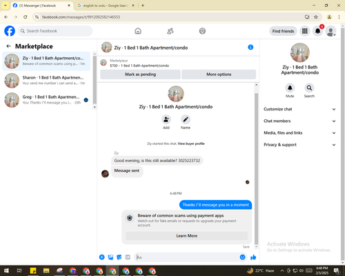Open the account avatar menu
Viewport: 345px width, 276px height.
click(331, 32)
